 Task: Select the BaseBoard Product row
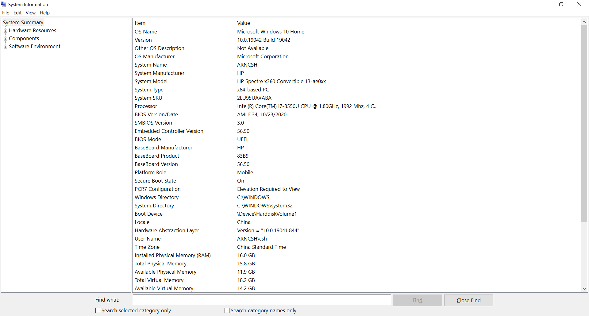tap(257, 156)
